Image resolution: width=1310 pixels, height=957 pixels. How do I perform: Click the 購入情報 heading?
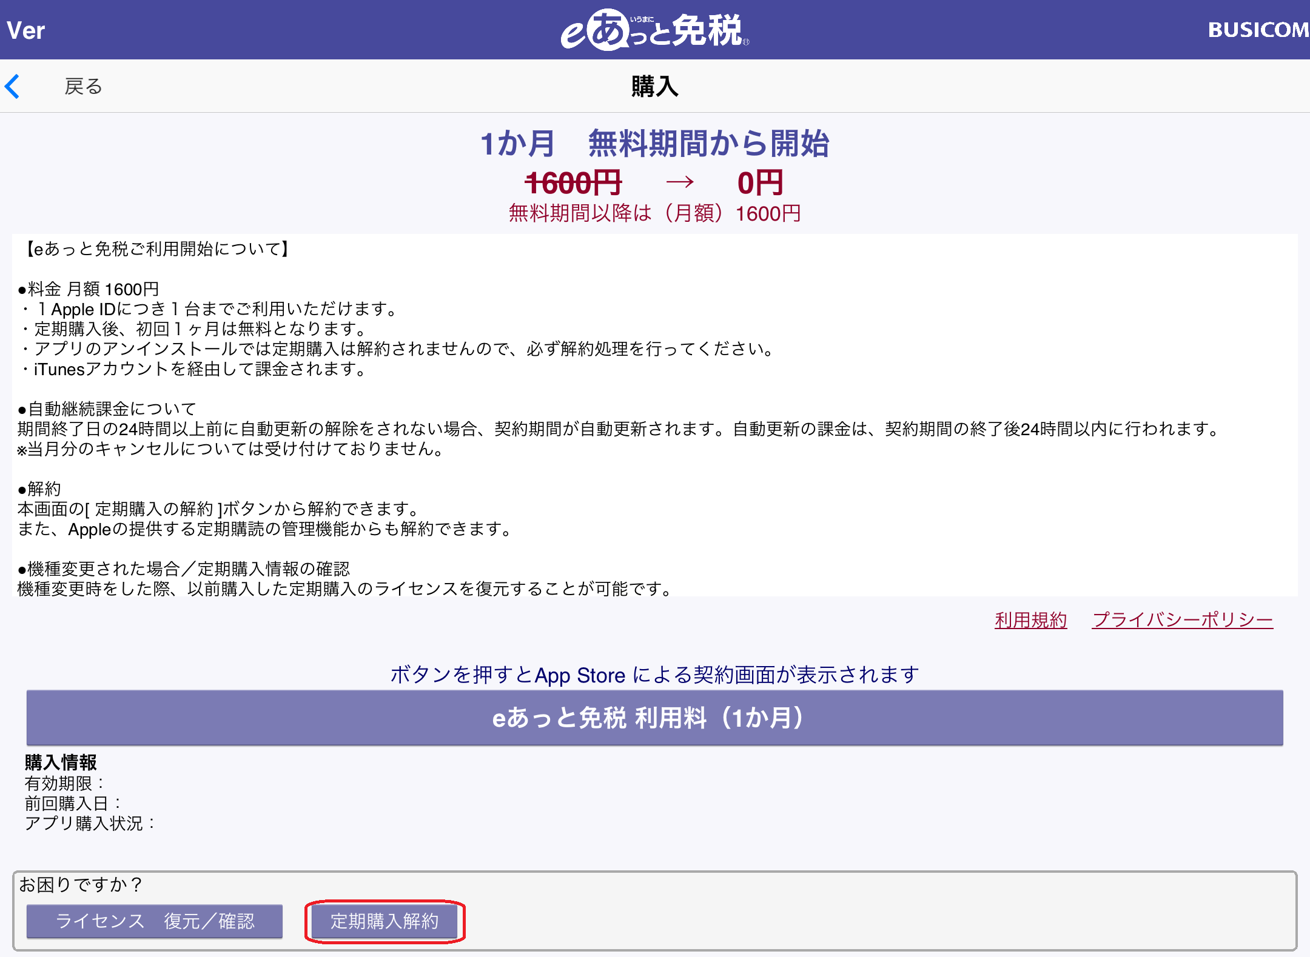point(61,762)
